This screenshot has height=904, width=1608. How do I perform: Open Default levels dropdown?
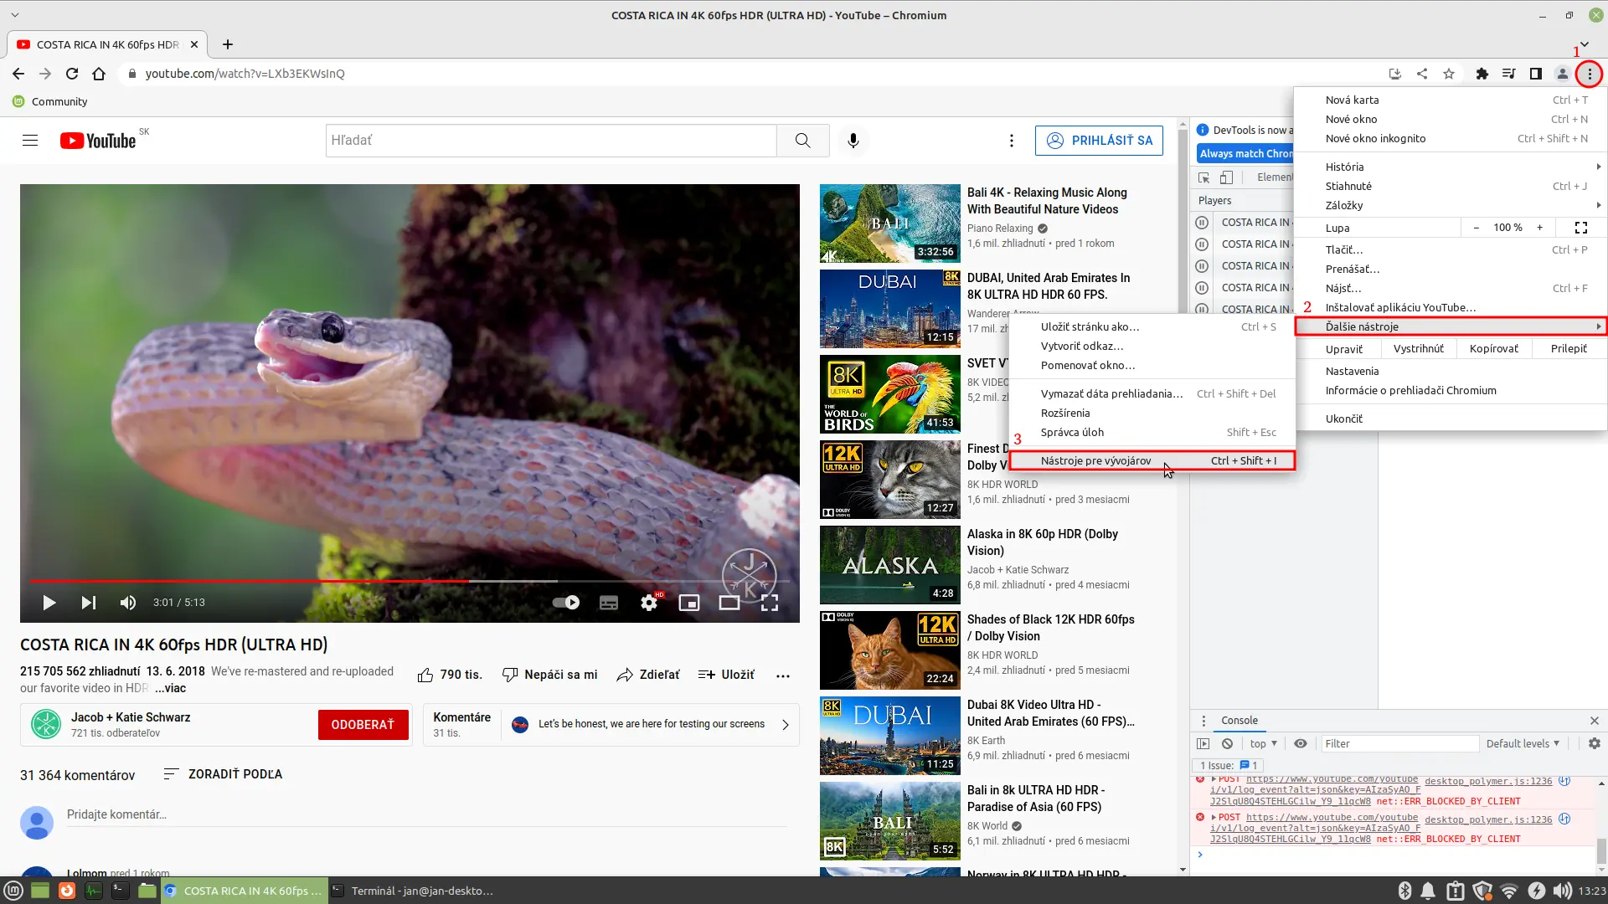(1523, 743)
